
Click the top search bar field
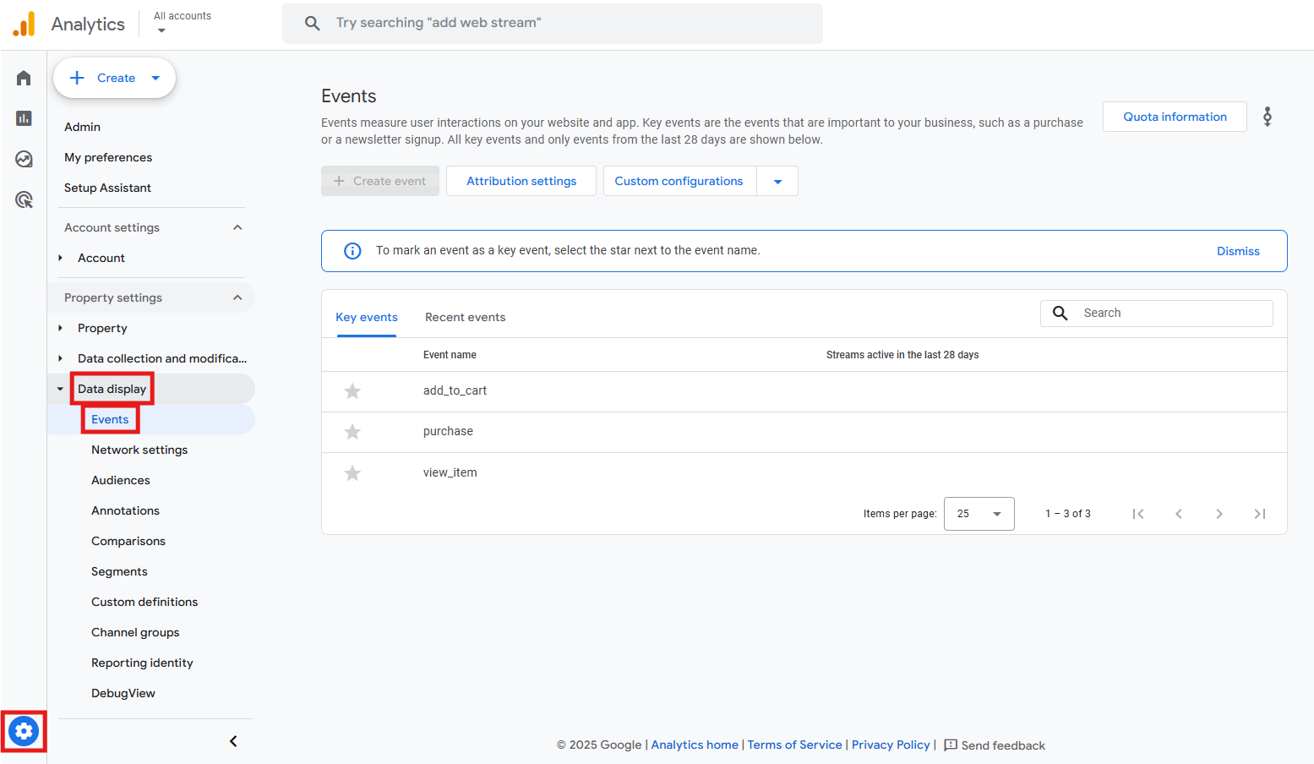point(553,23)
